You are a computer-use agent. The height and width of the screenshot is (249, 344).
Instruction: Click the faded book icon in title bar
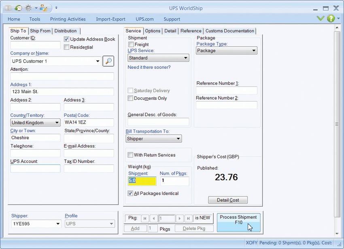coord(8,8)
